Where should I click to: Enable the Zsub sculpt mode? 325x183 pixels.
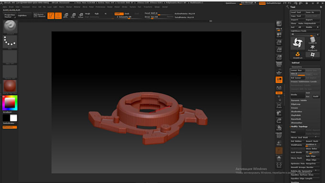tap(127, 14)
